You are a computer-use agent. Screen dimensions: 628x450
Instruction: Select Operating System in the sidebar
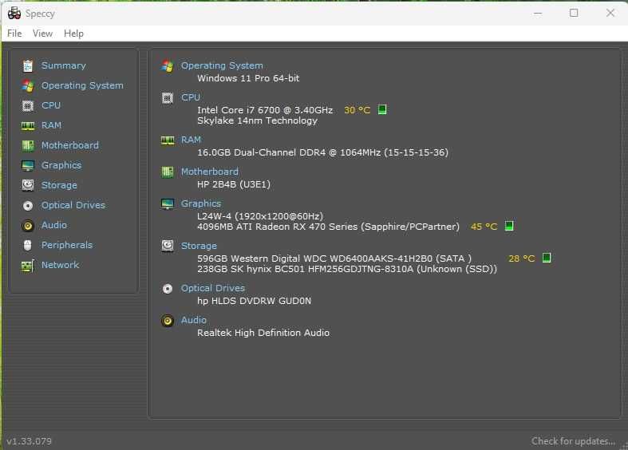82,85
